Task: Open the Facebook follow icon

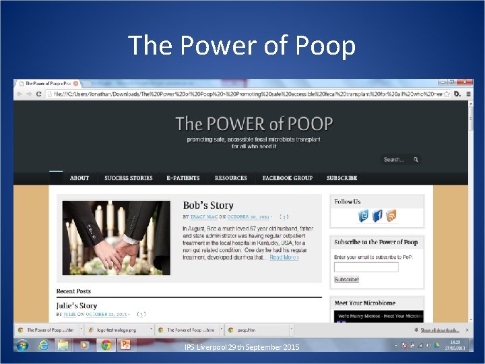Action: pyautogui.click(x=377, y=216)
